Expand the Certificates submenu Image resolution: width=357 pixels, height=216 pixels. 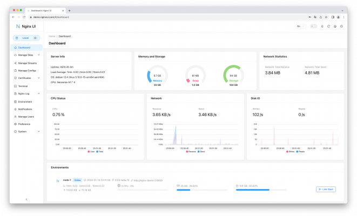coord(26,78)
